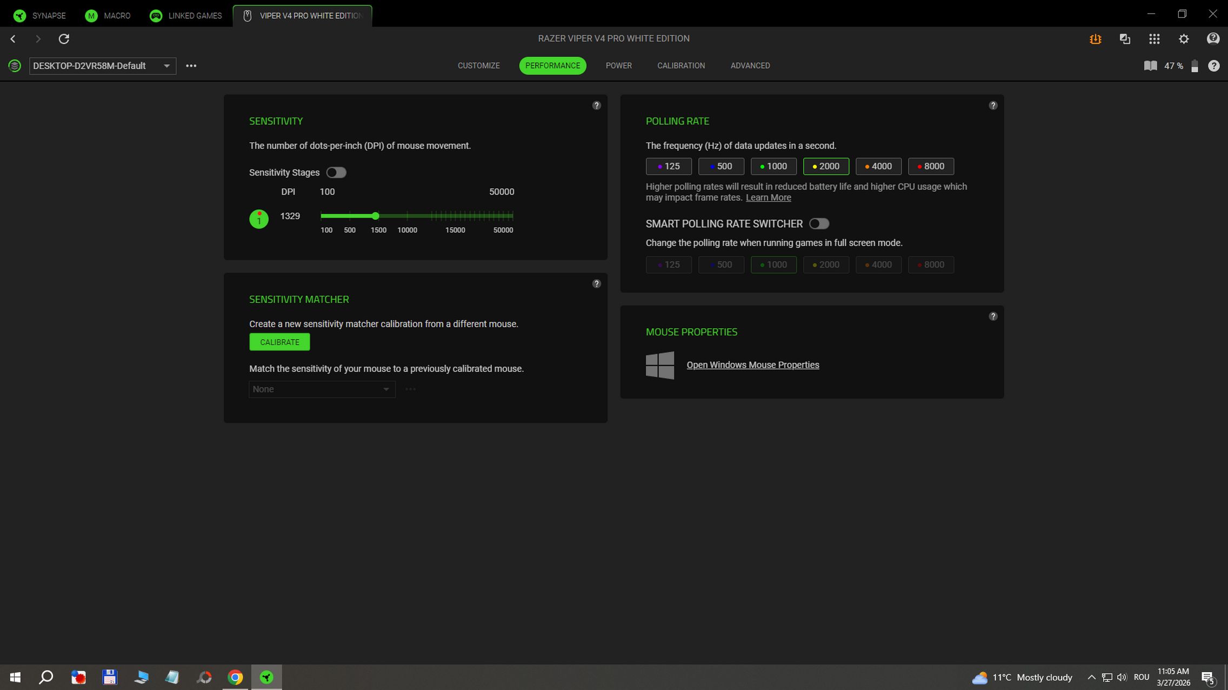Click the Sensitivity panel help icon
Image resolution: width=1228 pixels, height=690 pixels.
(596, 106)
